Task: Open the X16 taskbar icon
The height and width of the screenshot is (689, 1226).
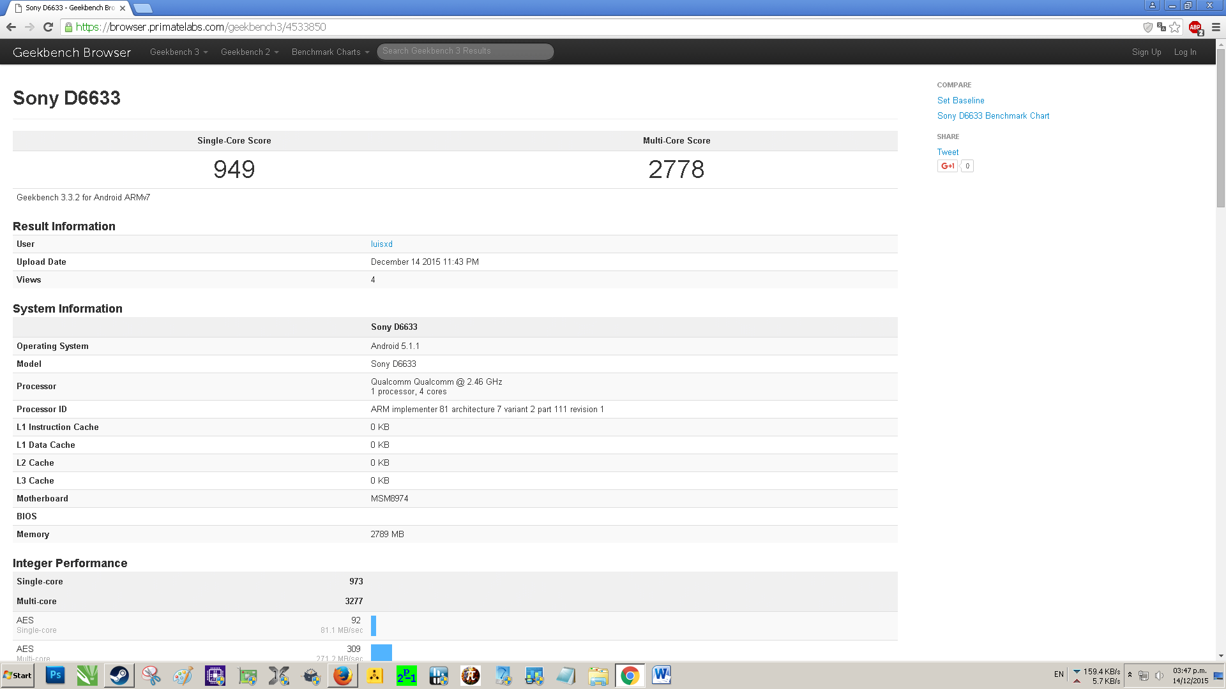Action: (x=279, y=676)
